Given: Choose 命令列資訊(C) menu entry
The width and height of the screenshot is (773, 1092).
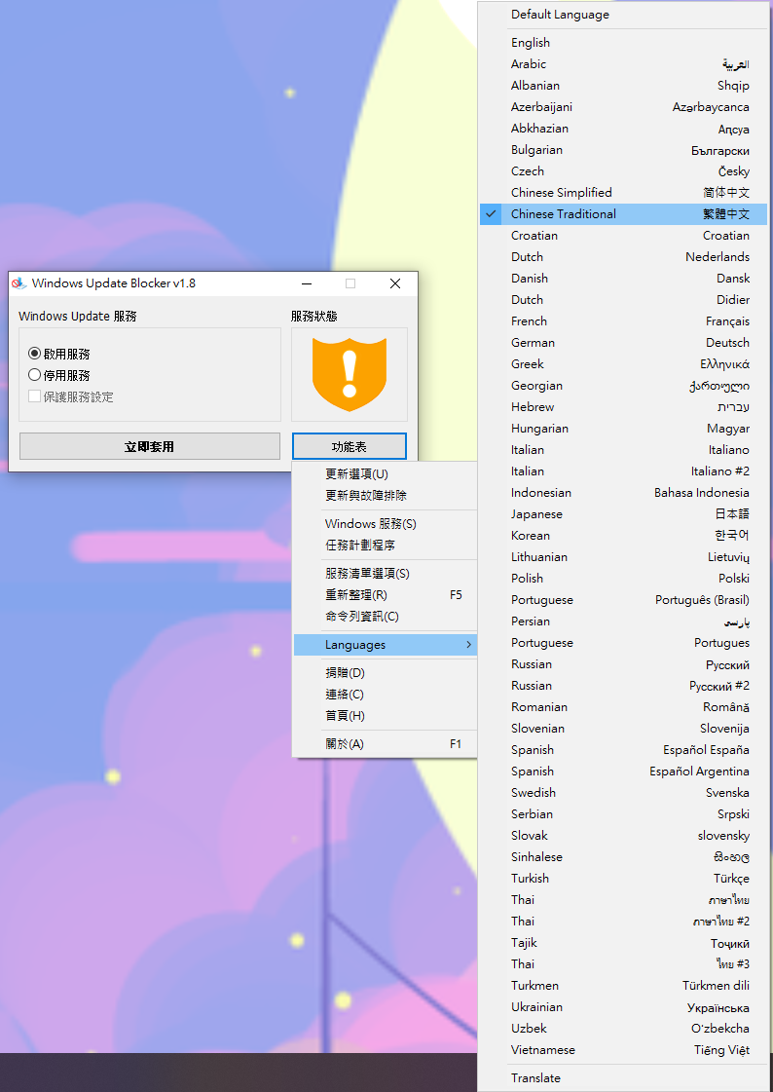Looking at the screenshot, I should [x=386, y=617].
